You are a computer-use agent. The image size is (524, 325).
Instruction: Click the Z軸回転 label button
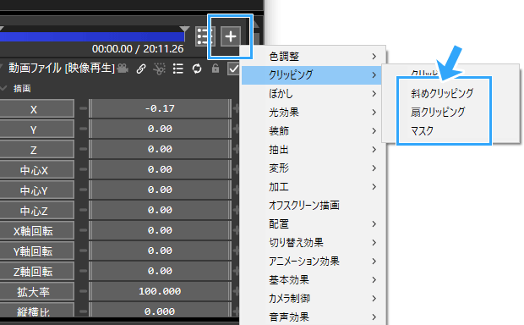click(36, 271)
